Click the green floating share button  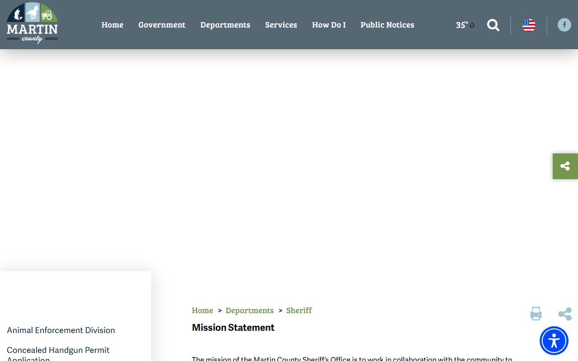pyautogui.click(x=565, y=166)
